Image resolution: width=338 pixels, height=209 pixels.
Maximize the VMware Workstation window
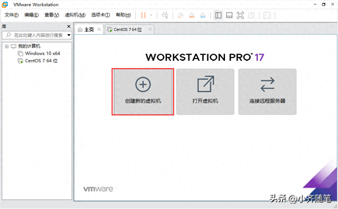324,4
